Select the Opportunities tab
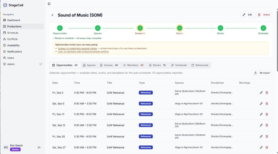This screenshot has height=154, width=278. (x=65, y=65)
